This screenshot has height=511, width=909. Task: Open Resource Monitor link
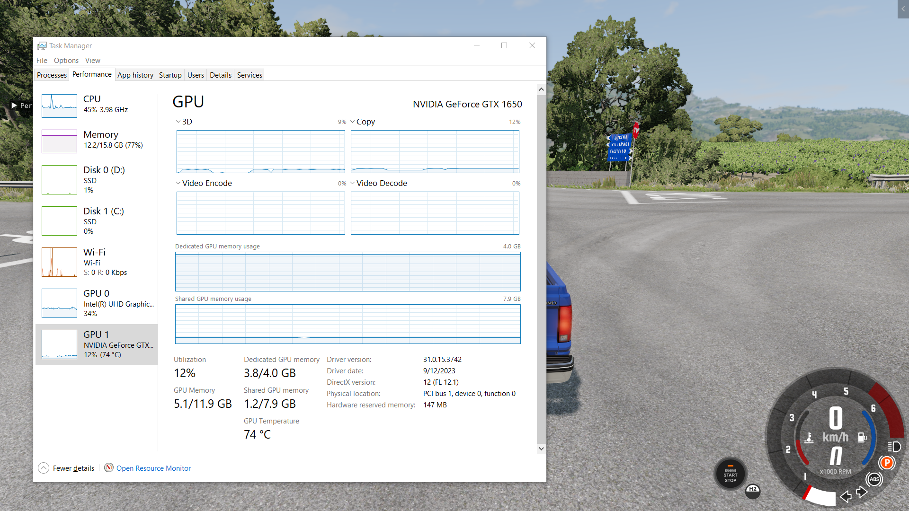click(x=153, y=468)
